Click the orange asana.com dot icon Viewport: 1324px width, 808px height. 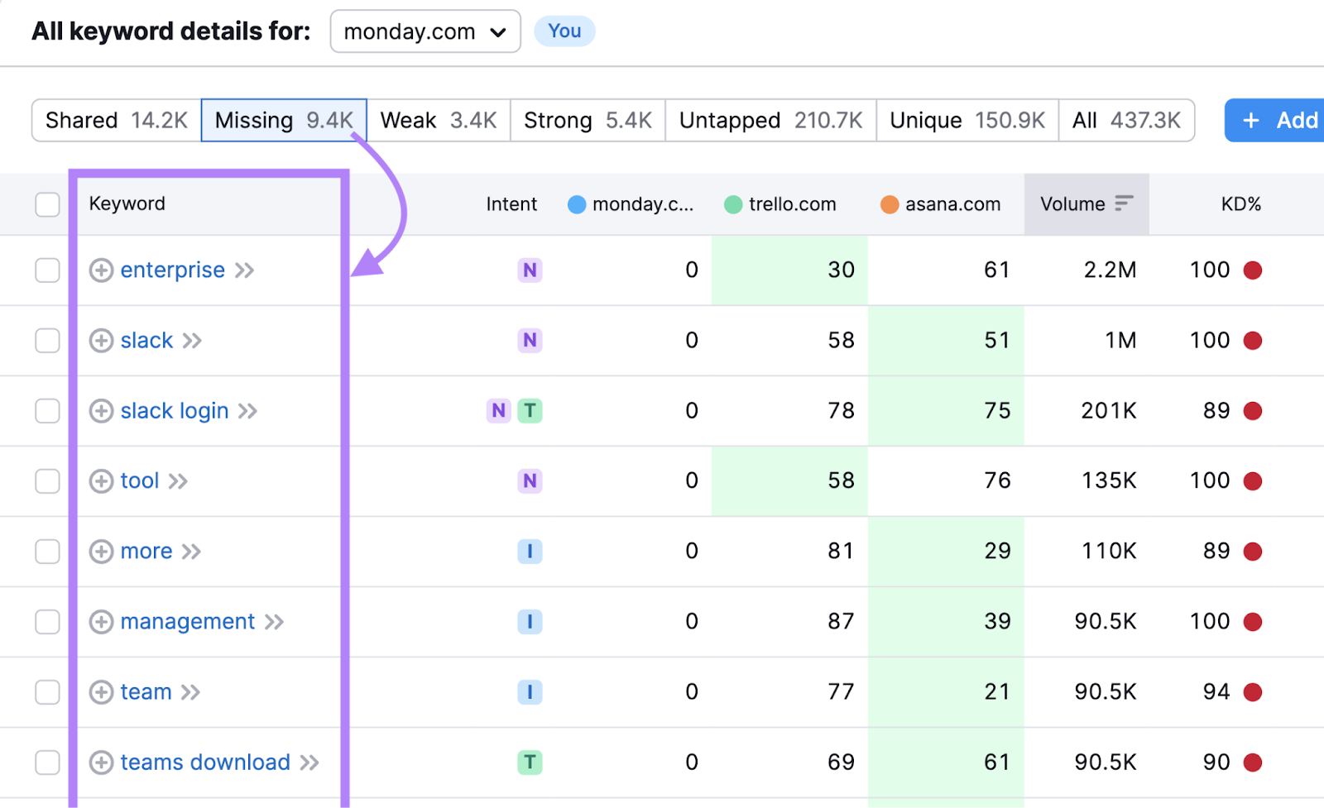(x=890, y=204)
